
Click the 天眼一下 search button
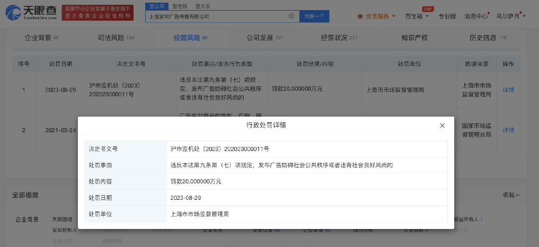pos(314,16)
